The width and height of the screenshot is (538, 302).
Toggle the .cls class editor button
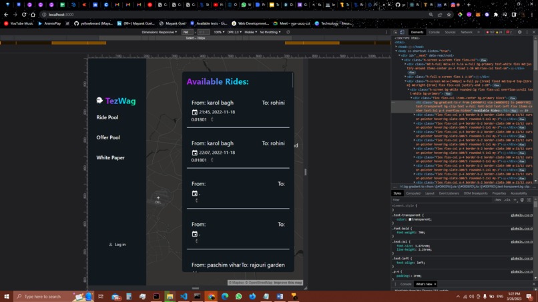[507, 200]
